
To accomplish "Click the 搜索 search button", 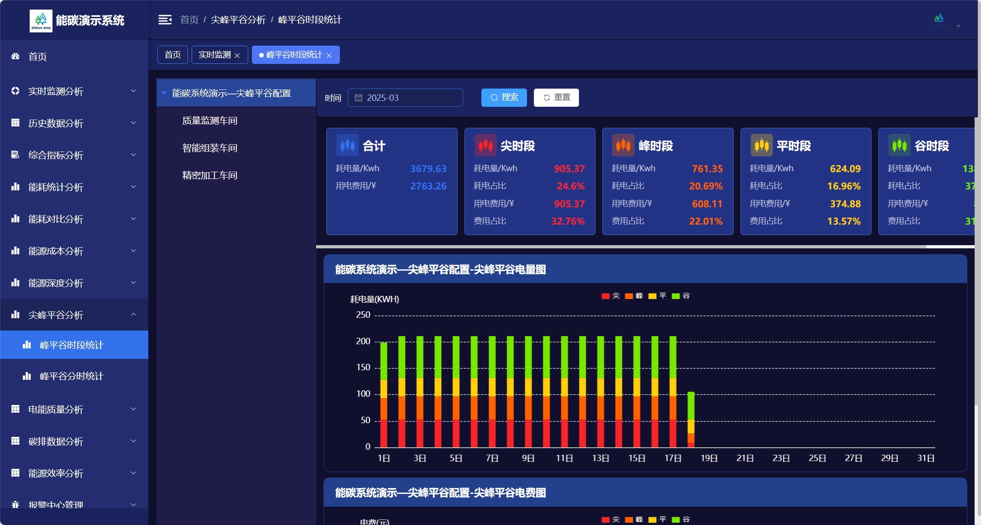I will click(x=504, y=98).
